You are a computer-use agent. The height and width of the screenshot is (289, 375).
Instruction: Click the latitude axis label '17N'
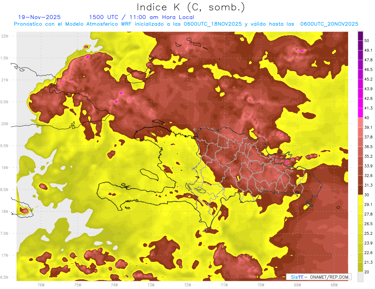pos(5,255)
